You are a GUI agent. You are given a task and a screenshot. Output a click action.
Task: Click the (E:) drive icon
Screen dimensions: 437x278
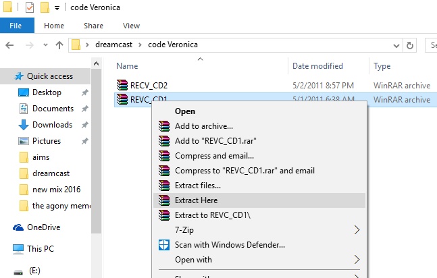tap(18, 272)
